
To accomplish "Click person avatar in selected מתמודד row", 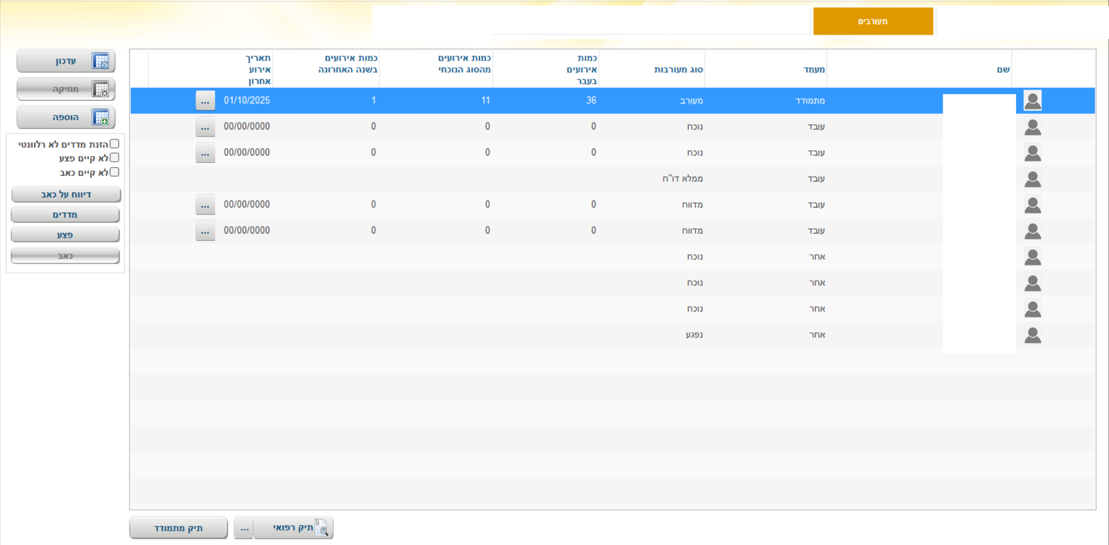I will click(1032, 101).
